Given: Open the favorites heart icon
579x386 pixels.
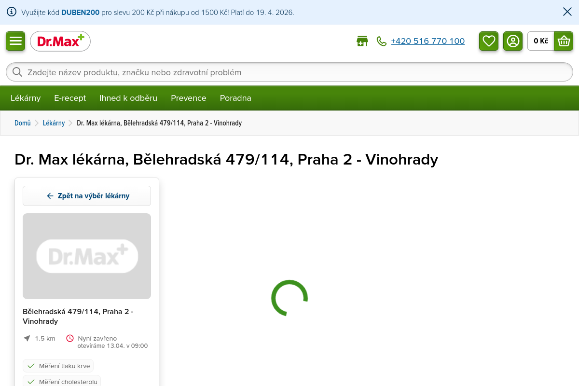Looking at the screenshot, I should click(x=489, y=41).
